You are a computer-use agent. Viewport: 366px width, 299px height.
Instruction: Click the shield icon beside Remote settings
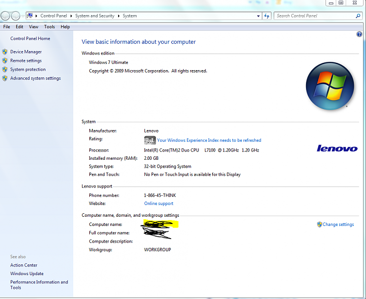[x=5, y=60]
